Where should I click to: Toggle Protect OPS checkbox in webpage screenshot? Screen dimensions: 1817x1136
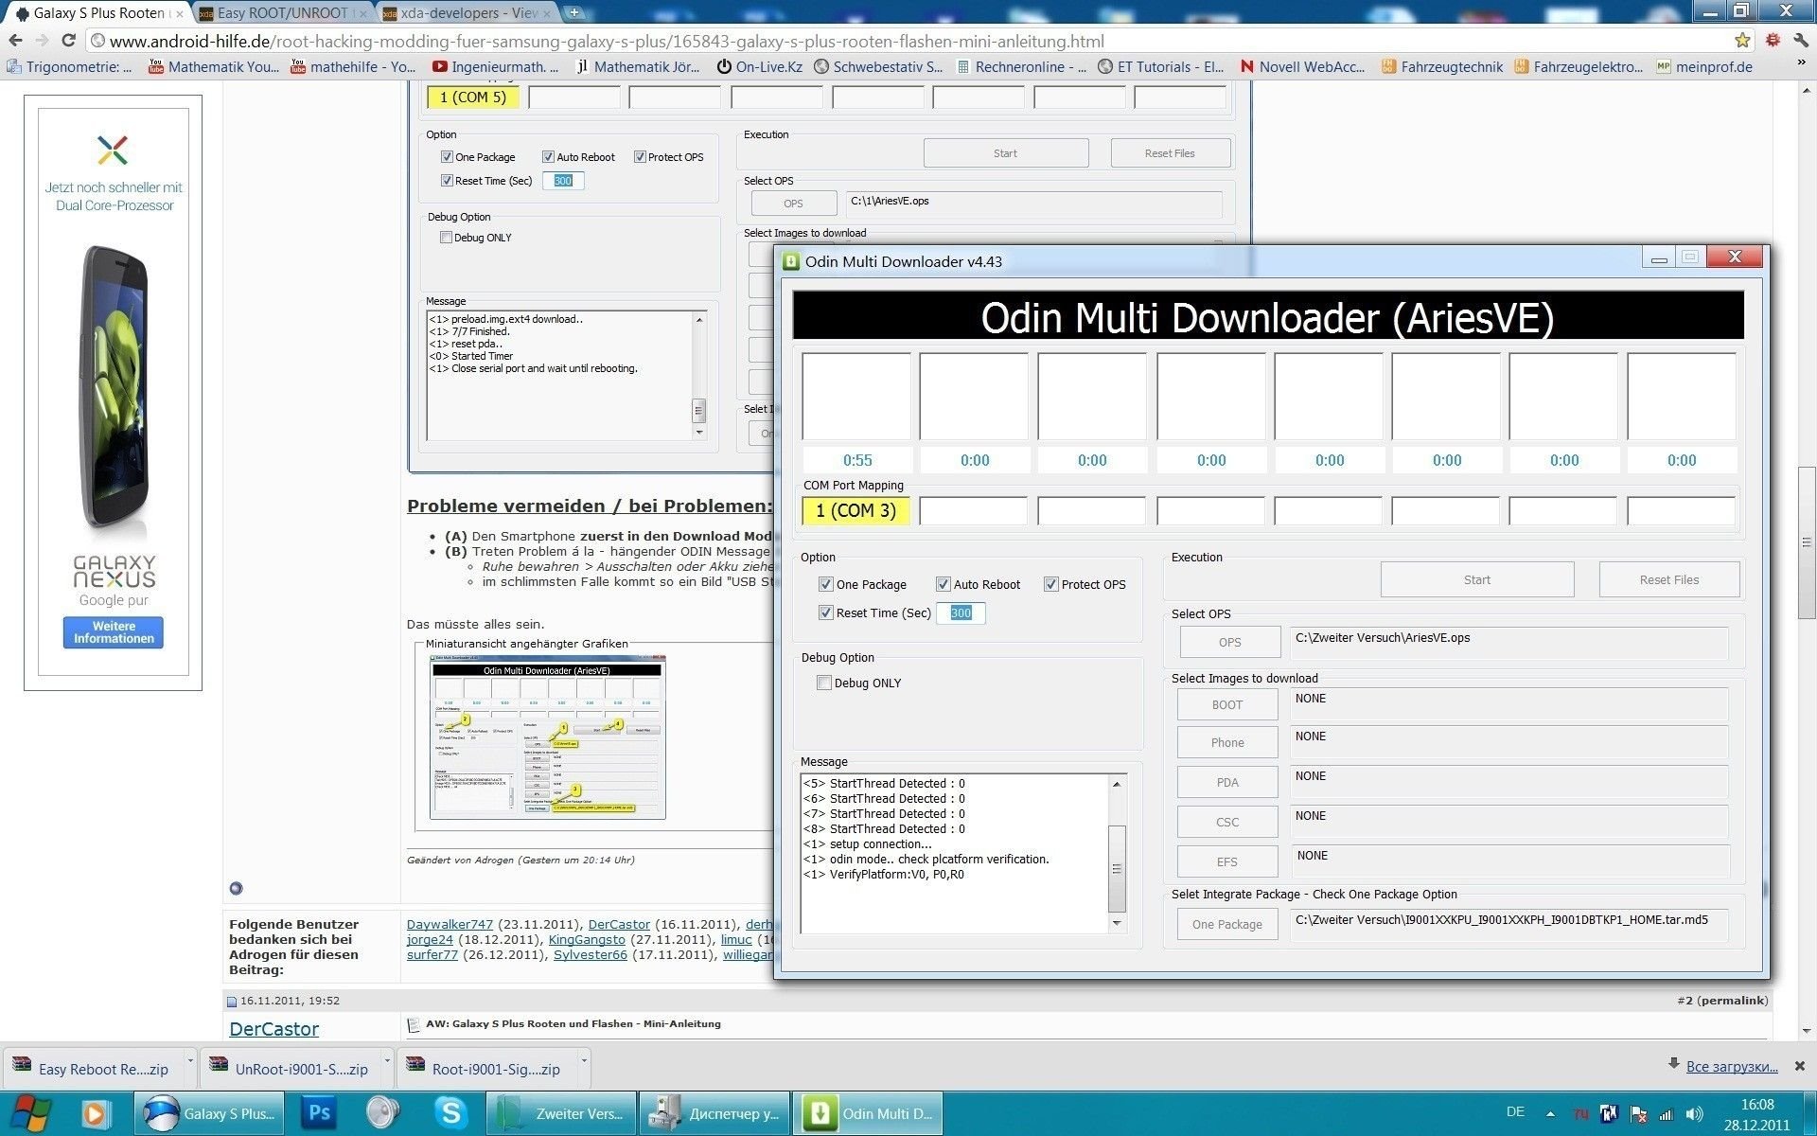pyautogui.click(x=640, y=157)
